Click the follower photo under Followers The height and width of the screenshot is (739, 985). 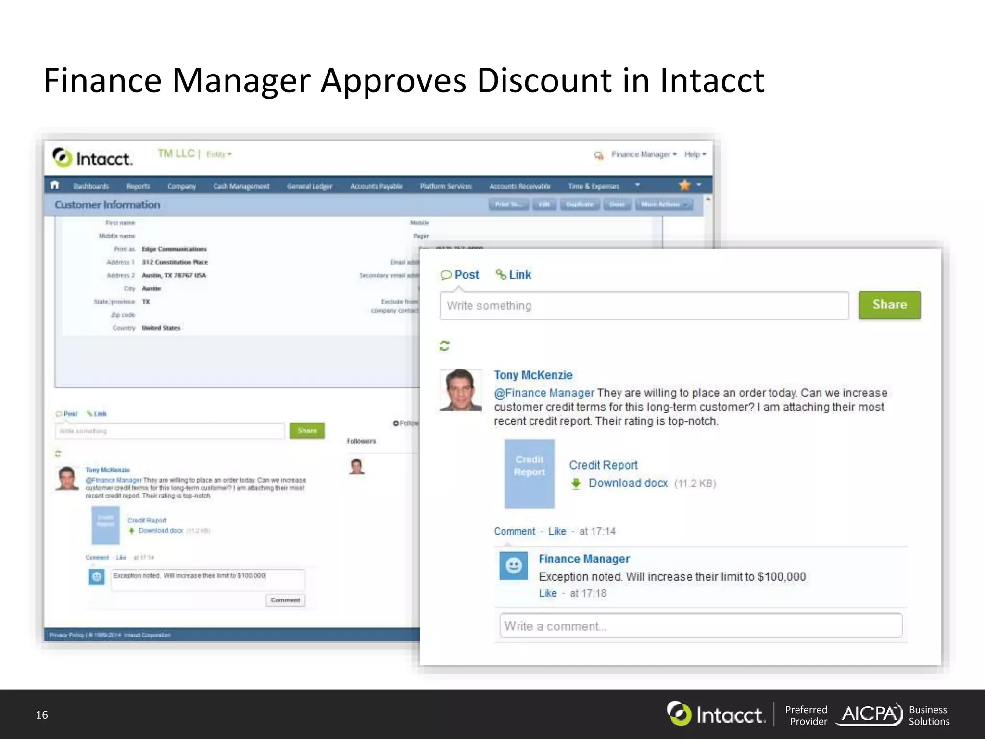coord(356,466)
